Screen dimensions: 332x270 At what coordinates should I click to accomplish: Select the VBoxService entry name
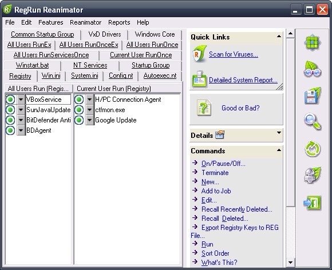(x=44, y=100)
